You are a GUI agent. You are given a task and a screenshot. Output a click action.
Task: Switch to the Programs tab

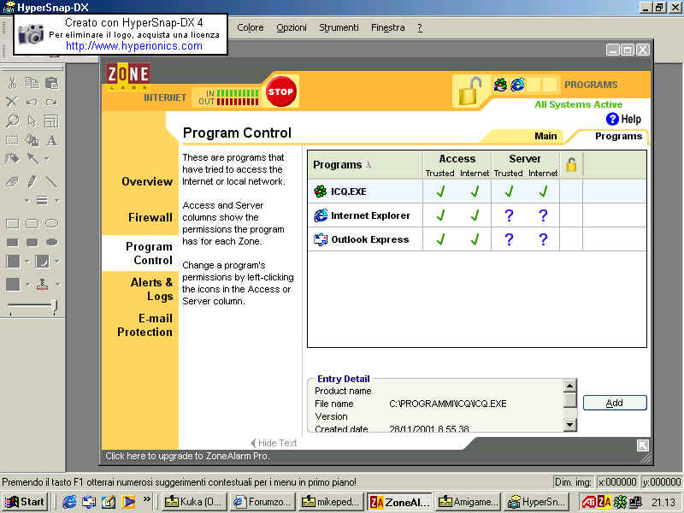pyautogui.click(x=618, y=136)
